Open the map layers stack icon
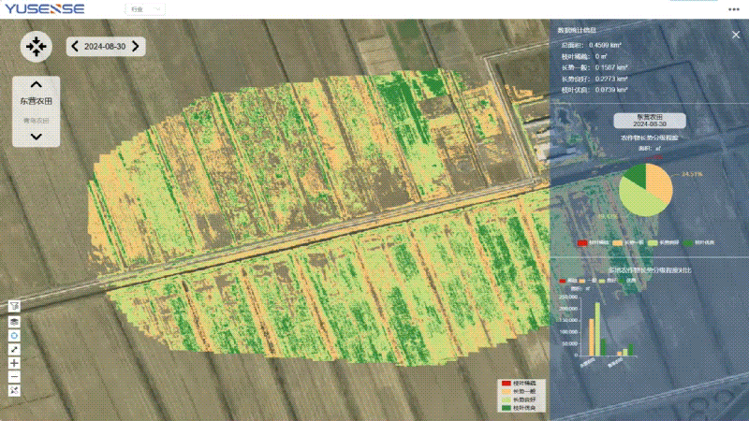Screen dimensions: 749x421 14,320
